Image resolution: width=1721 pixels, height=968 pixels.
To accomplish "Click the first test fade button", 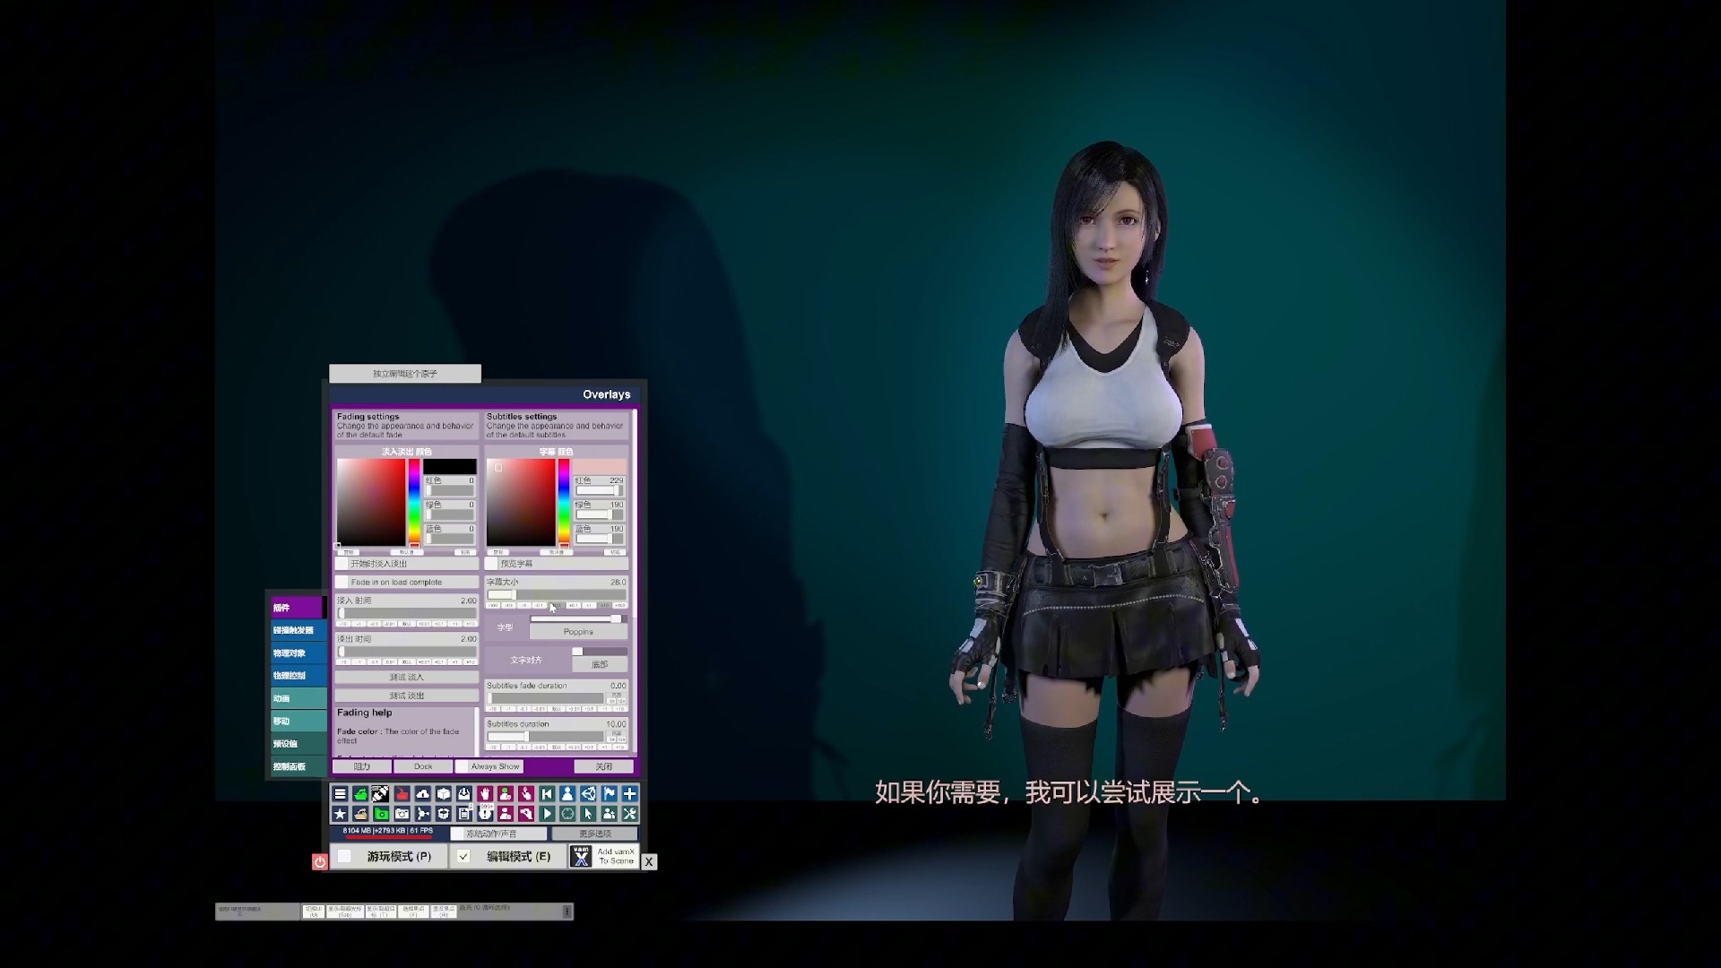I will click(x=407, y=677).
